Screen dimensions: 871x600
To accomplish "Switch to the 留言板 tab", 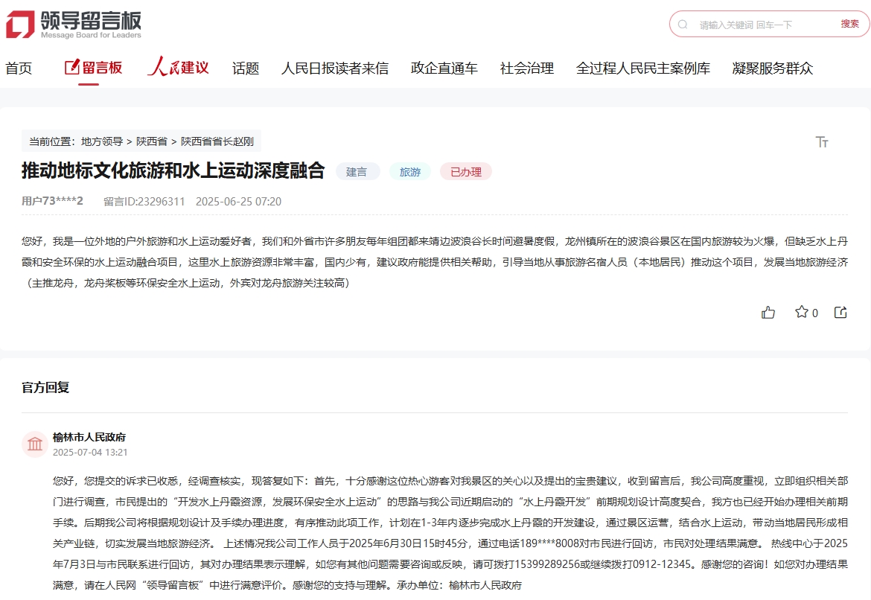I will click(93, 68).
